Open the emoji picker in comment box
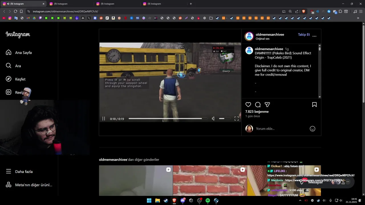 [313, 129]
